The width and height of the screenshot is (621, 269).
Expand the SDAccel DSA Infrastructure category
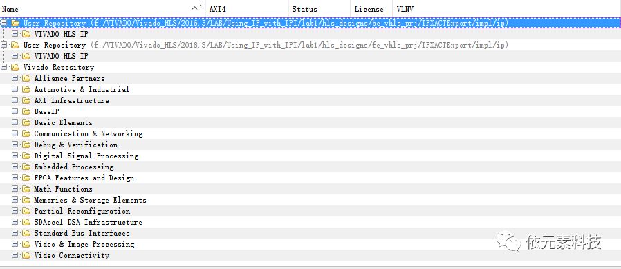click(15, 222)
